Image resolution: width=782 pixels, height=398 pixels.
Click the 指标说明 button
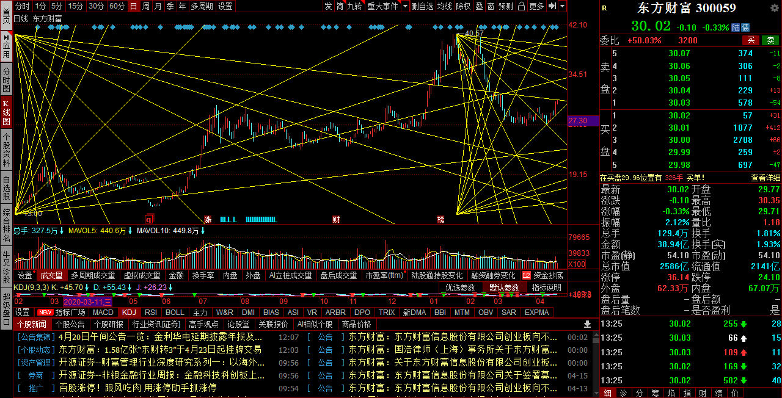tap(546, 288)
